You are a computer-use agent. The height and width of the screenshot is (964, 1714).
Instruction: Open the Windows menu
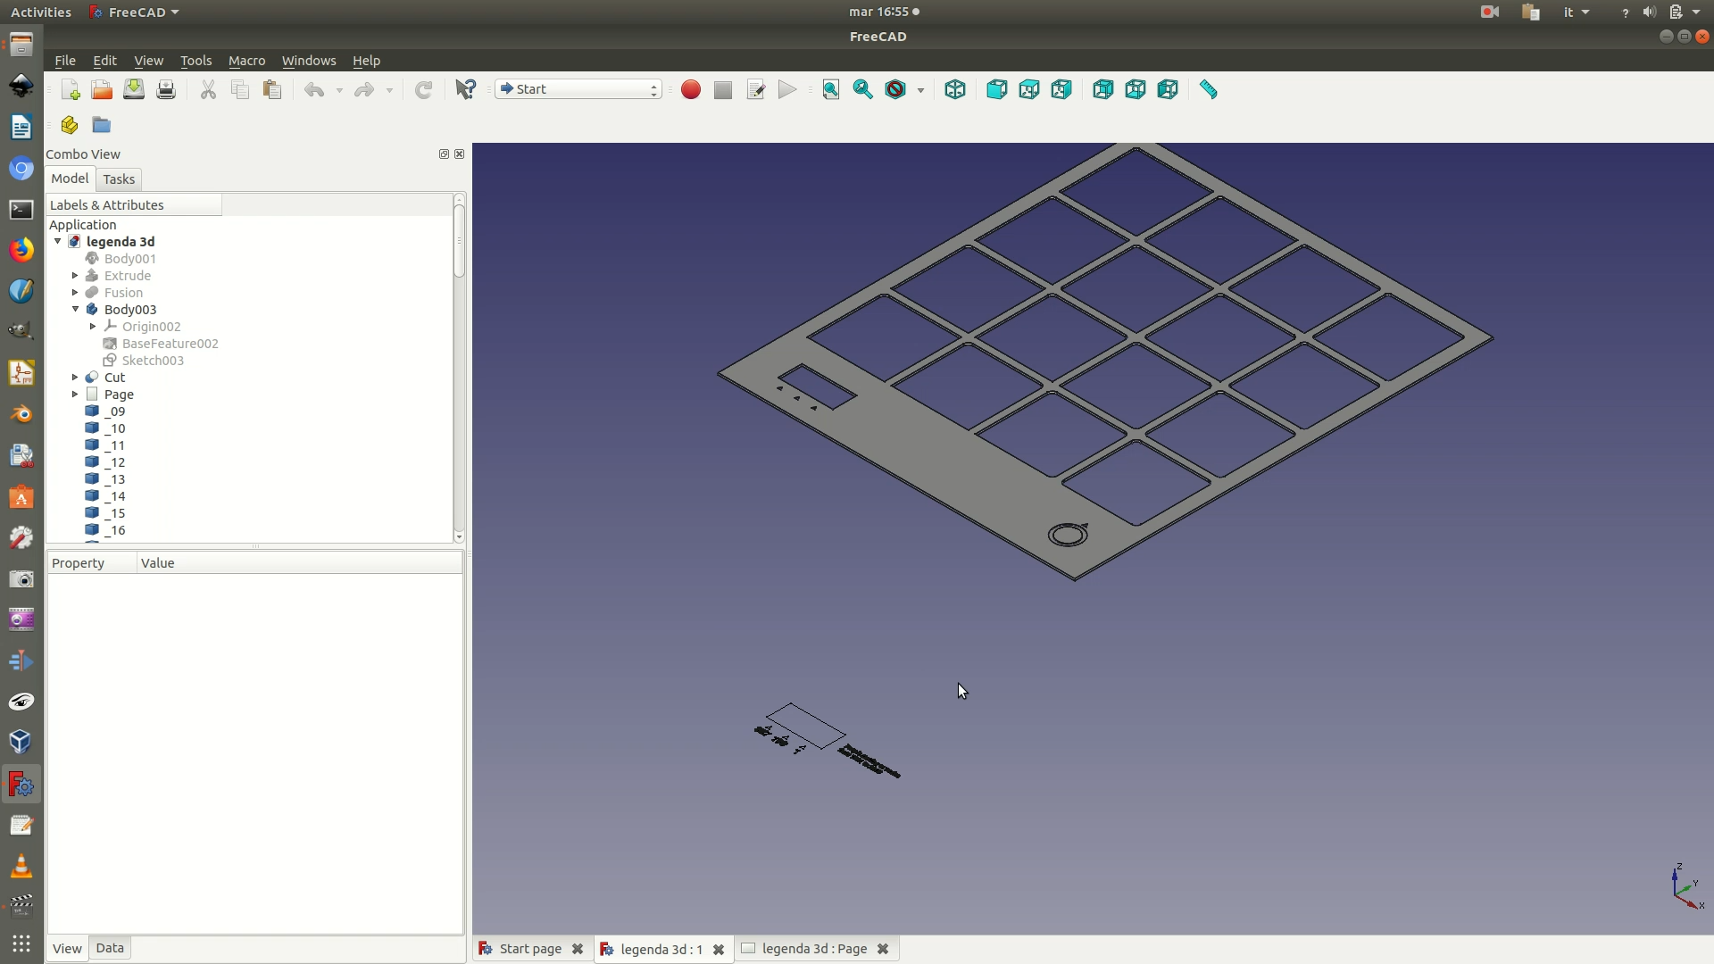tap(309, 61)
